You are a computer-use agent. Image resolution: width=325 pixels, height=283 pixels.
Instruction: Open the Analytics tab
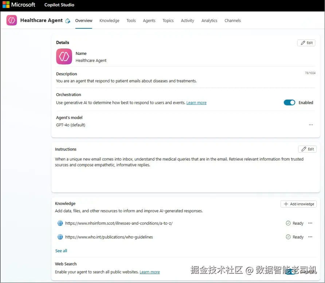210,20
